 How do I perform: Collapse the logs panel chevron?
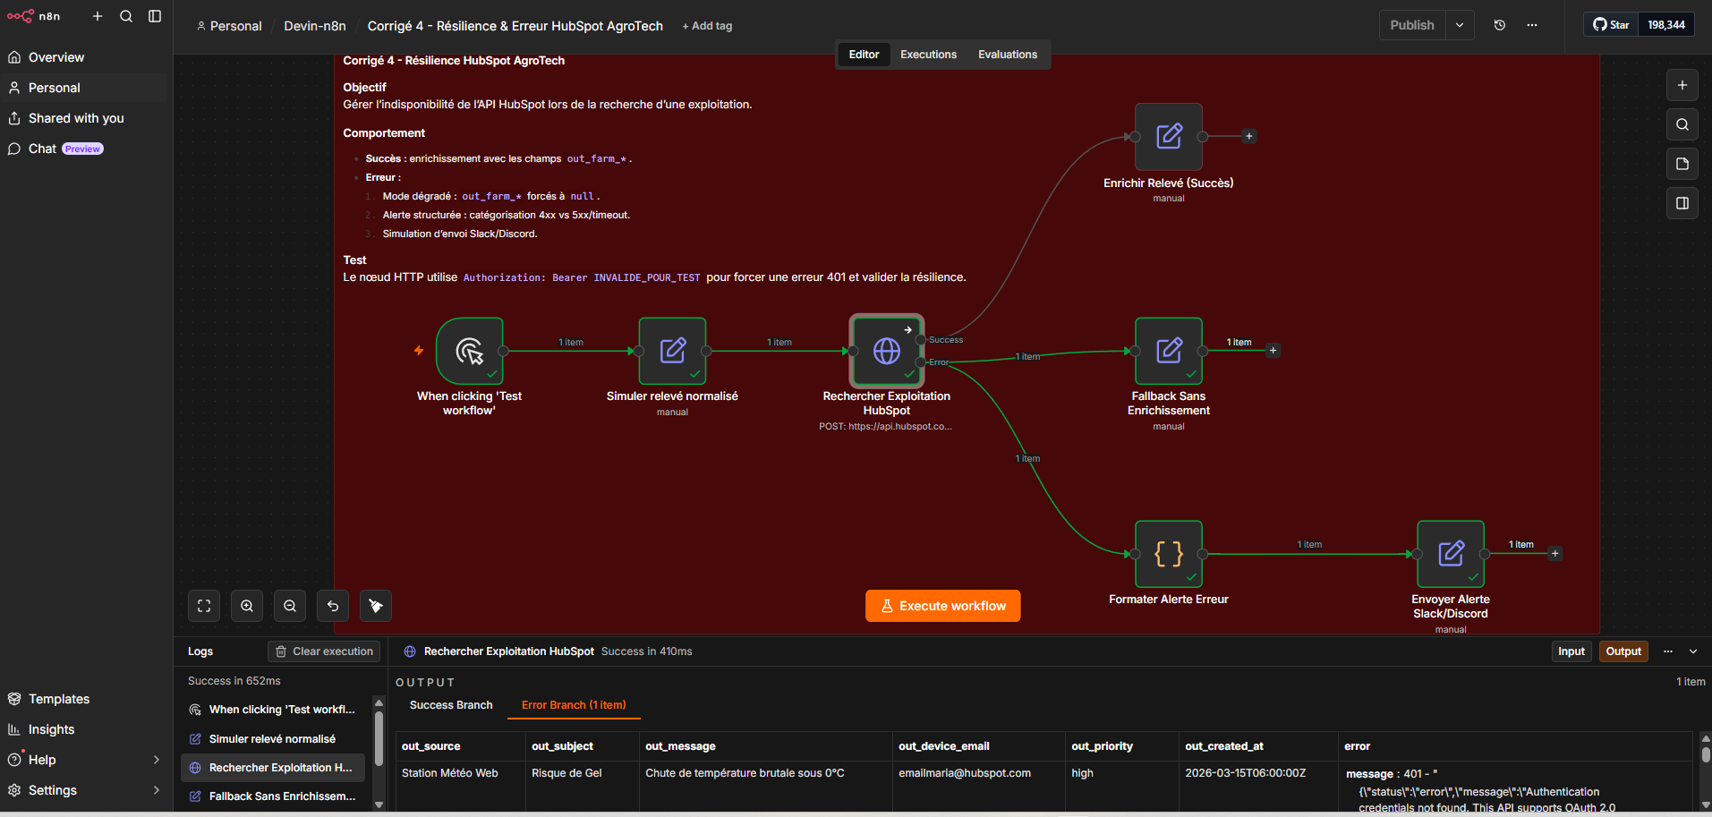1693,651
